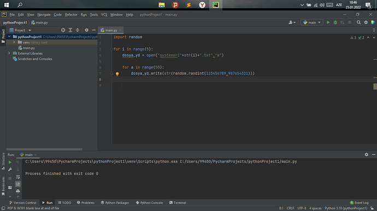Open the Terminal tool window
Viewport: 377px width, 211px height.
click(x=178, y=203)
